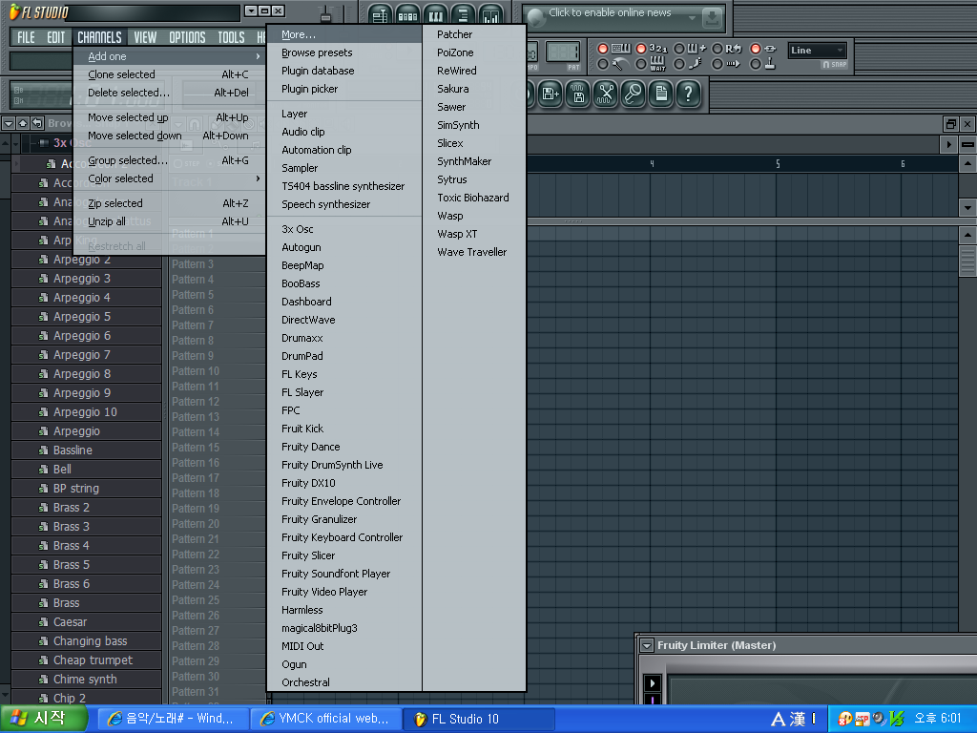
Task: Open the piano roll window button
Action: click(435, 15)
